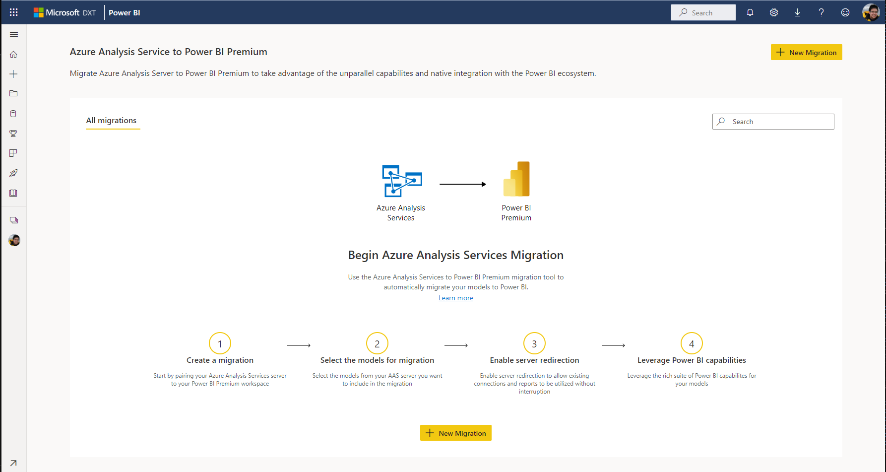This screenshot has height=472, width=886.
Task: Open the Microsoft 365 app launcher grid
Action: pos(13,12)
